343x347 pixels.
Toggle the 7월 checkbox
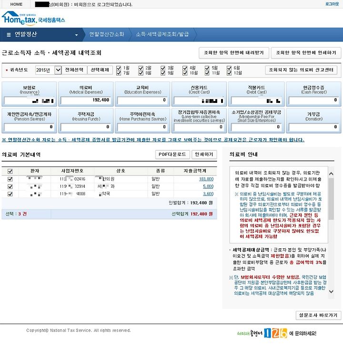pos(119,73)
